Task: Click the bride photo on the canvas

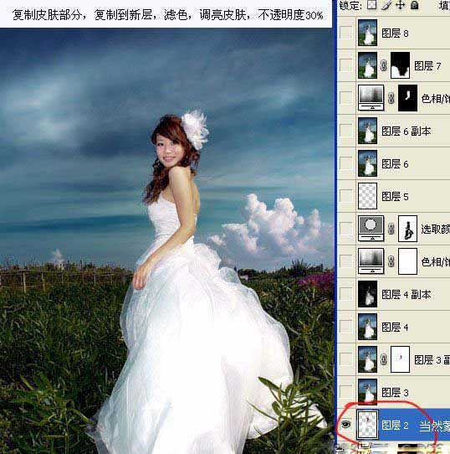Action: [x=167, y=241]
